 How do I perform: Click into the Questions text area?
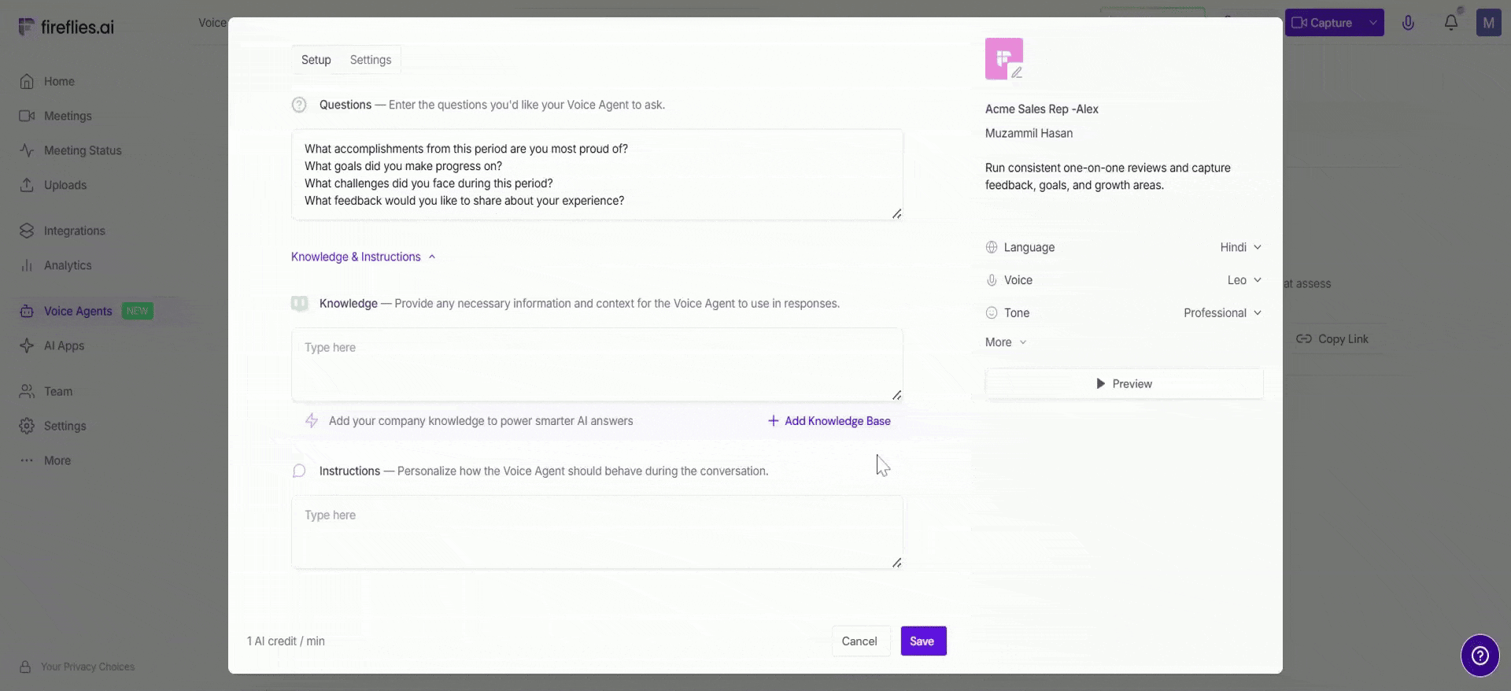(x=597, y=175)
